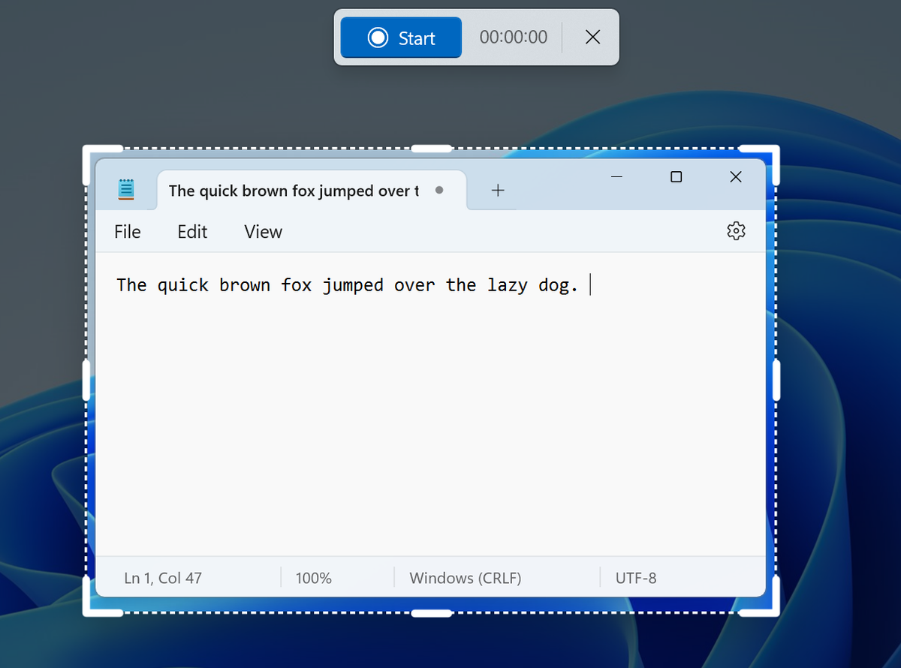Open a new tab with the plus button
The image size is (901, 668).
click(497, 190)
